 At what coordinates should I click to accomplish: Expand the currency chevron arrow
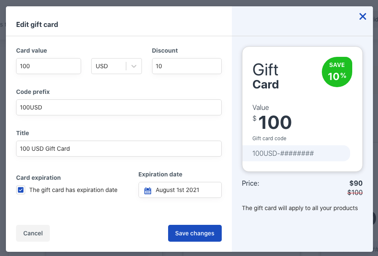[134, 66]
